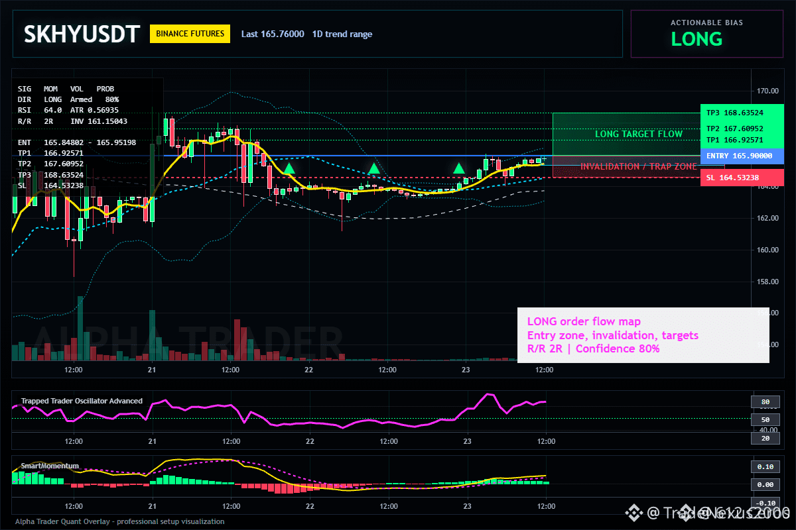Viewport: 796px width, 530px height.
Task: Click the yellow BINANCE FUTURES badge
Action: coord(190,34)
